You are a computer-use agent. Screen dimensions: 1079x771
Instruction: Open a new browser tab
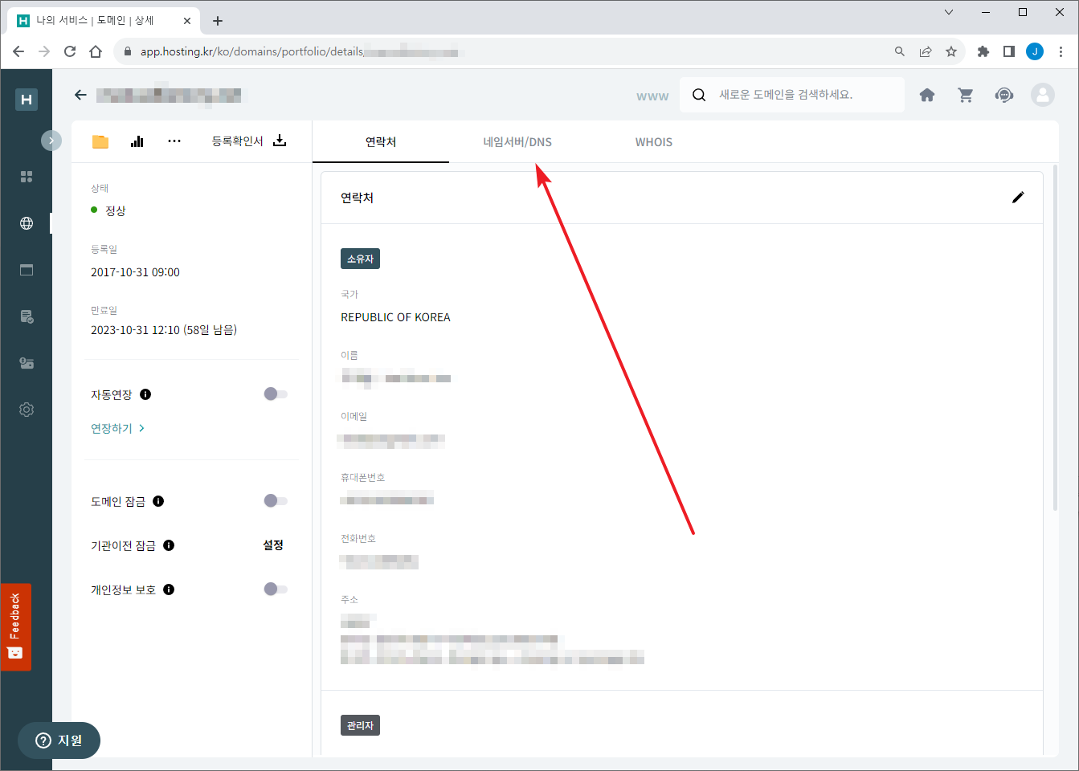(x=218, y=21)
